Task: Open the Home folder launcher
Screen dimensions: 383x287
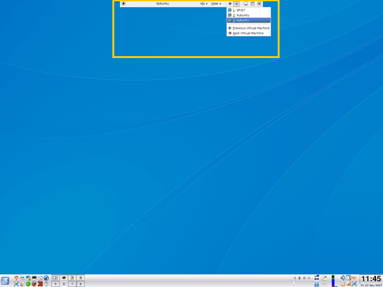Action: 16,278
